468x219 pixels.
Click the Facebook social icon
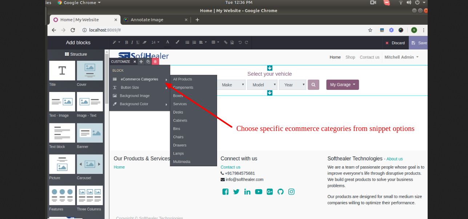click(225, 192)
